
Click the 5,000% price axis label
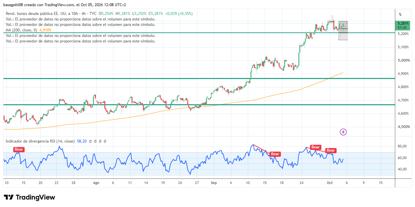(403, 60)
